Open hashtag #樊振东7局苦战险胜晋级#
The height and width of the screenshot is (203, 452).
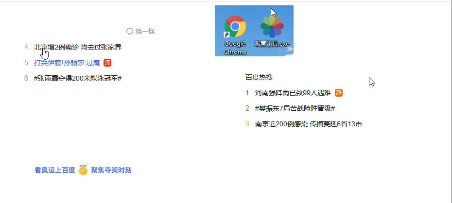point(295,108)
